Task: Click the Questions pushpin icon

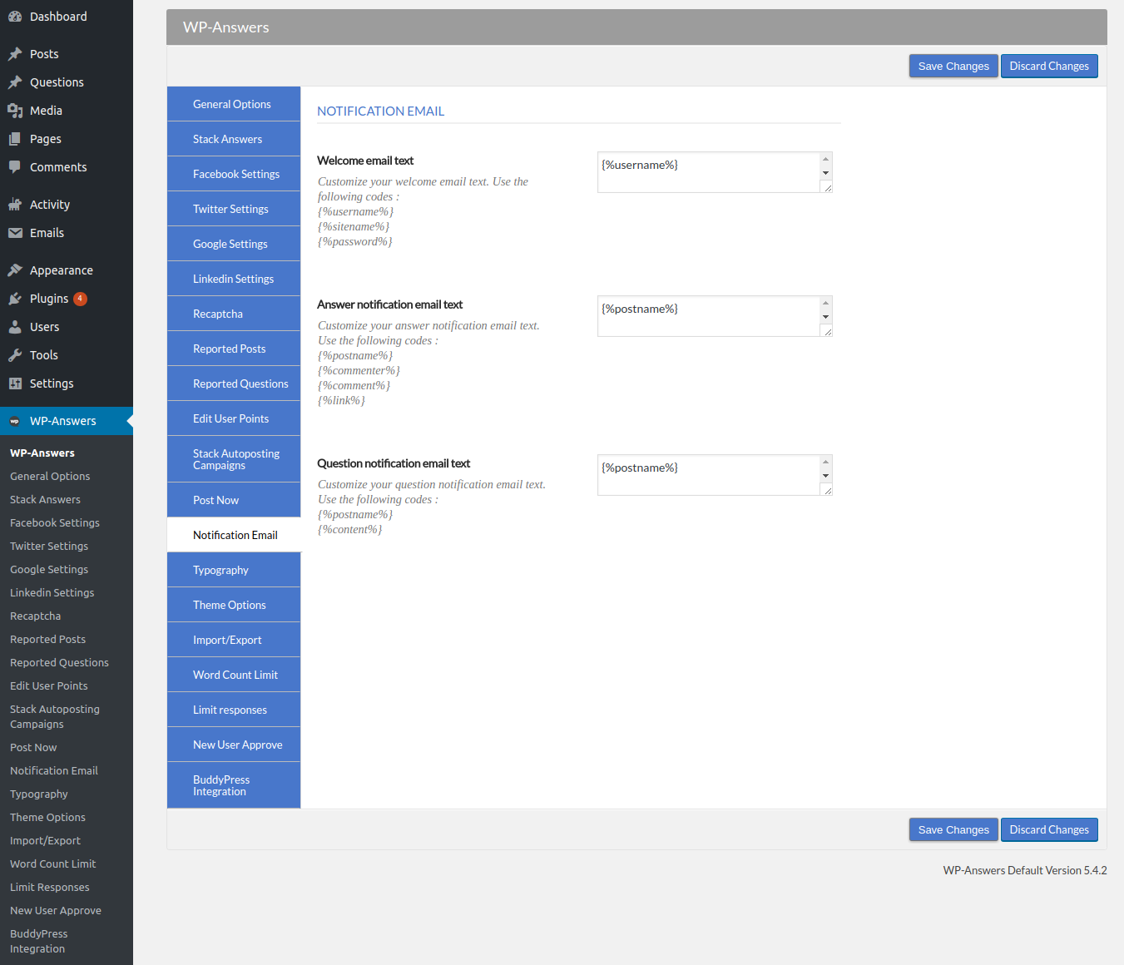Action: (x=15, y=82)
